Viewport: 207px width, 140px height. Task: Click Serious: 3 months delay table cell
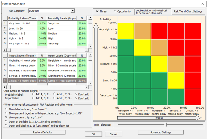22,76
